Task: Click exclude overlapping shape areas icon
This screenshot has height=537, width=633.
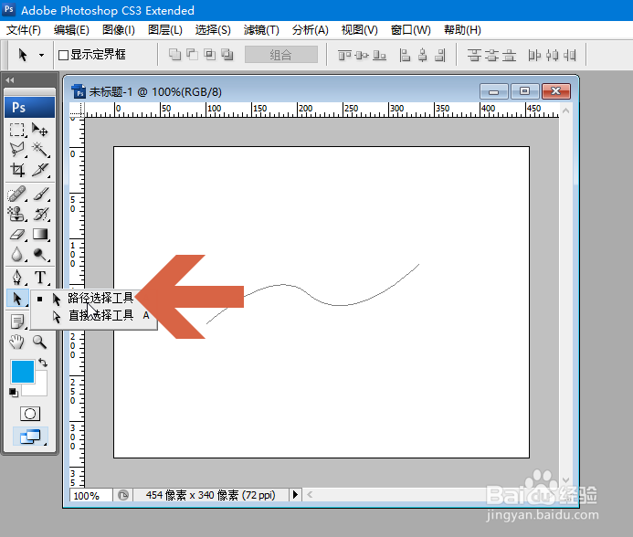Action: [x=227, y=55]
